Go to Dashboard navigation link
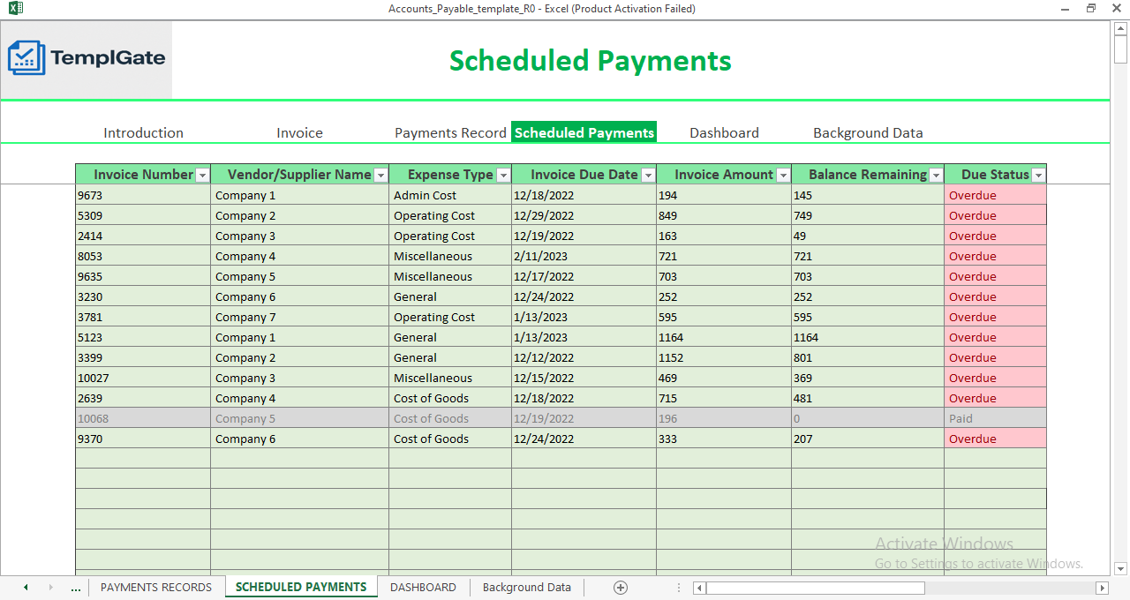This screenshot has height=600, width=1130. (724, 133)
